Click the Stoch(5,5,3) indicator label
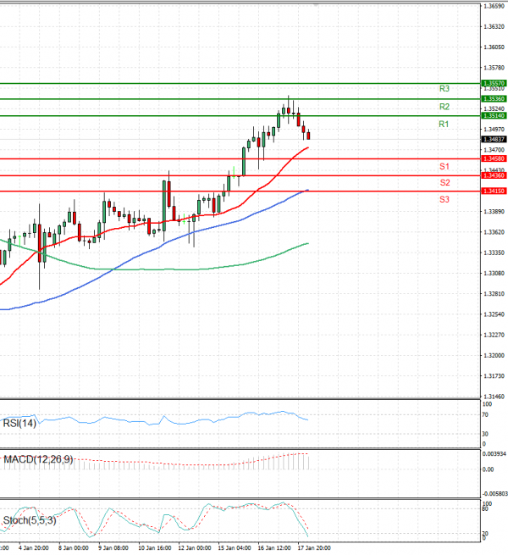The width and height of the screenshot is (508, 555). (x=30, y=520)
